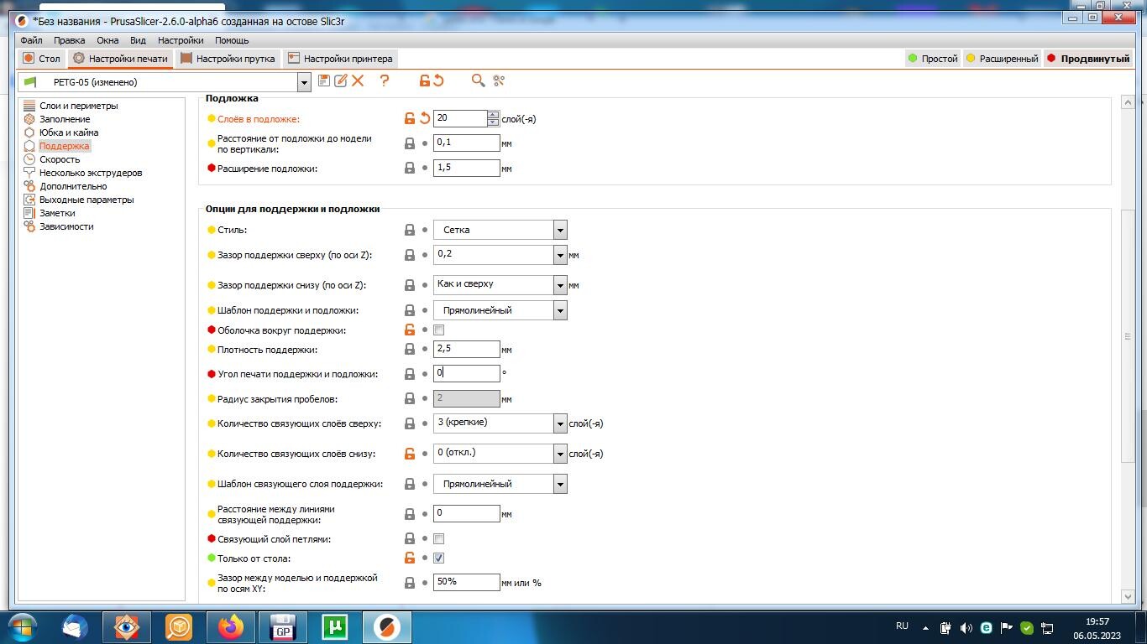Delete preset using the orange X icon
The height and width of the screenshot is (644, 1147).
358,80
